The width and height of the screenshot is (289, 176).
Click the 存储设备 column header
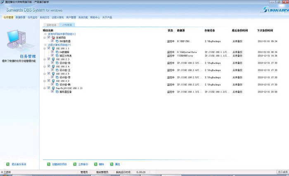click(210, 31)
